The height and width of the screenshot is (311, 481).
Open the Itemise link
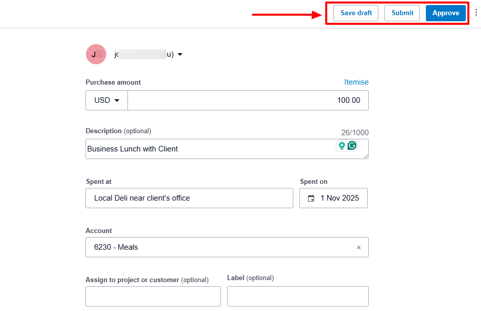click(357, 82)
